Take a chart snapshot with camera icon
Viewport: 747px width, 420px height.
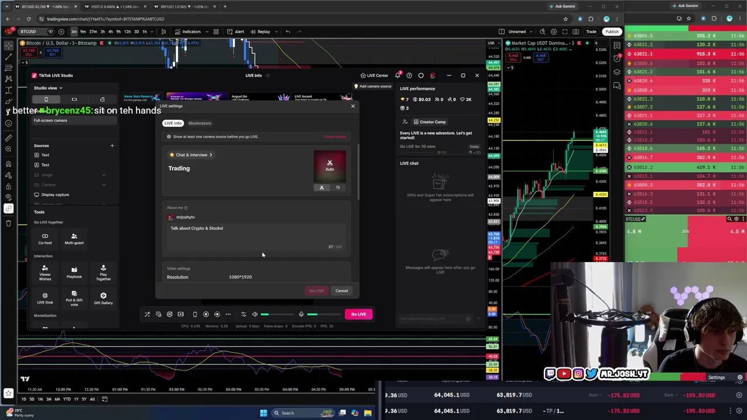point(576,32)
